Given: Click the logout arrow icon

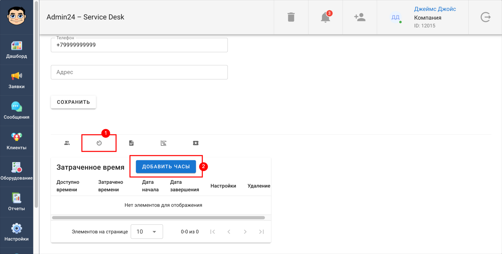Looking at the screenshot, I should (486, 17).
